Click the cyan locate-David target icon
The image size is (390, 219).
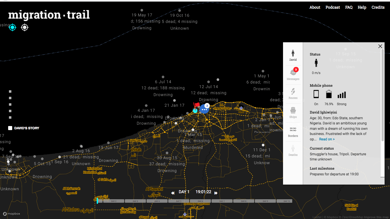pos(12,27)
